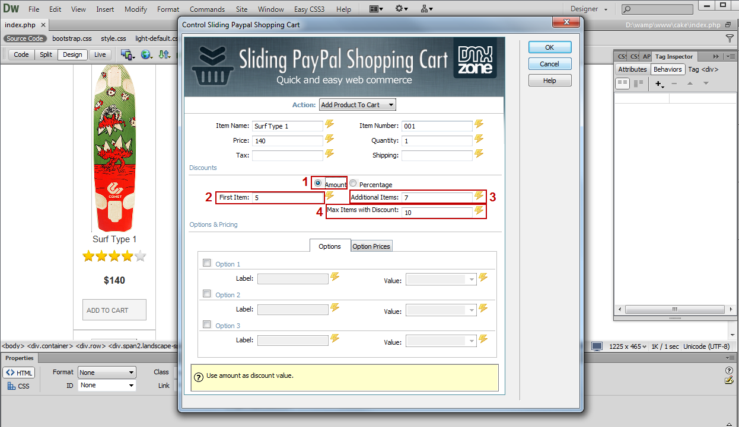Screen dimensions: 739x427
Task: Click the Item Name input field
Action: 288,126
